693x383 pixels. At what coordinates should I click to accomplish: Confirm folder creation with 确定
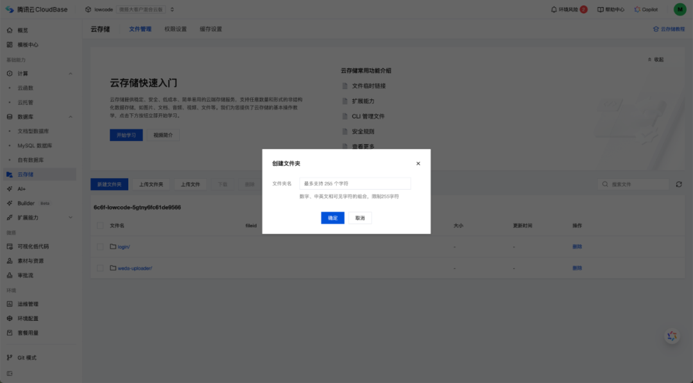(332, 218)
